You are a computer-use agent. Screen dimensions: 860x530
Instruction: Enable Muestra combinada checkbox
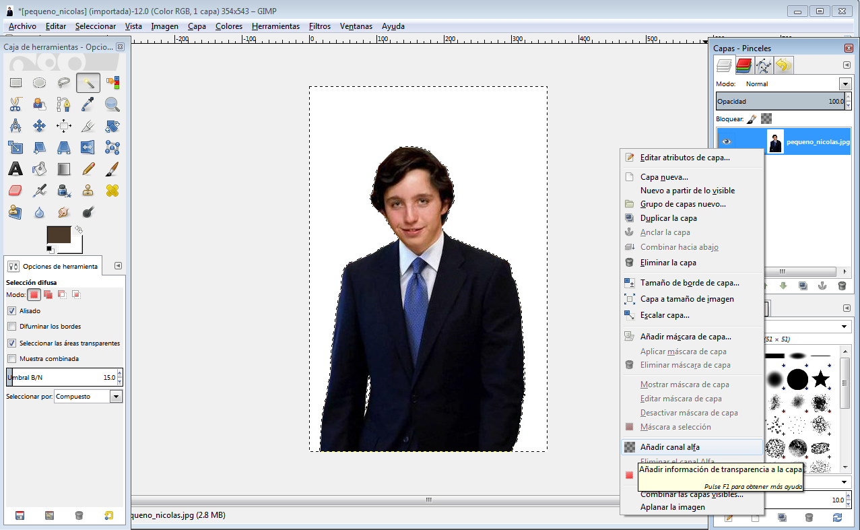click(x=11, y=359)
